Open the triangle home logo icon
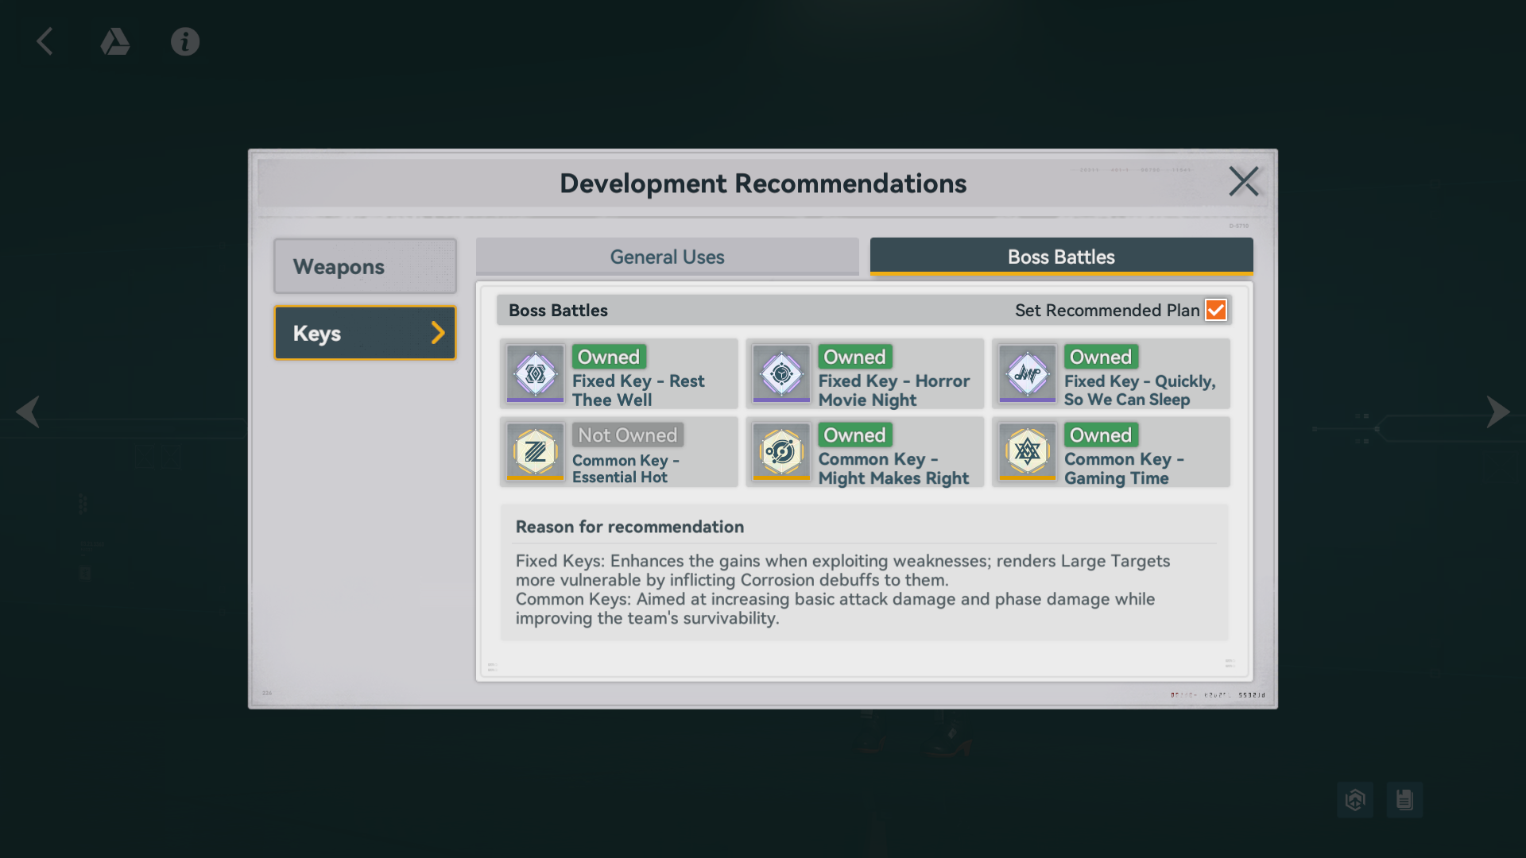The image size is (1526, 858). pos(115,41)
